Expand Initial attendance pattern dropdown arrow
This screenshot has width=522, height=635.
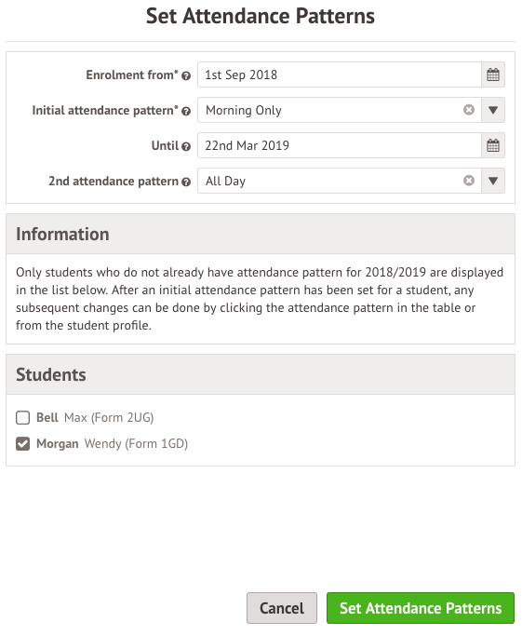pyautogui.click(x=493, y=110)
